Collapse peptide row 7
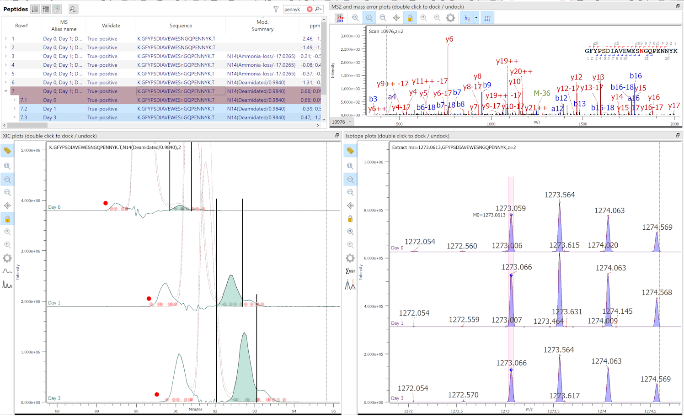Image resolution: width=684 pixels, height=417 pixels. tap(5, 91)
